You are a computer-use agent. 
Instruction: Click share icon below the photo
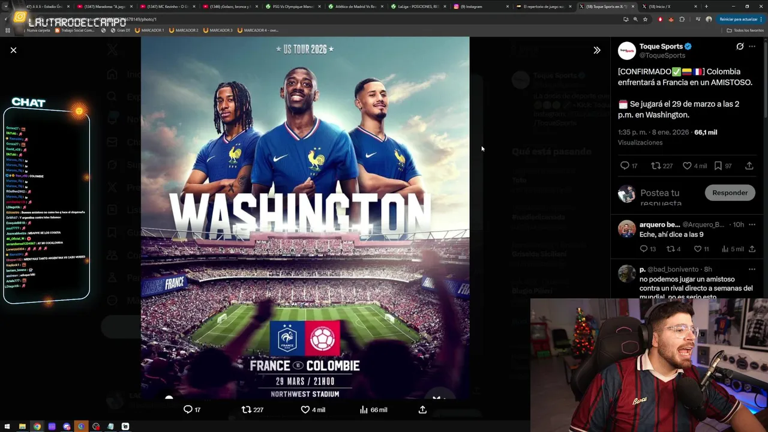pos(422,409)
